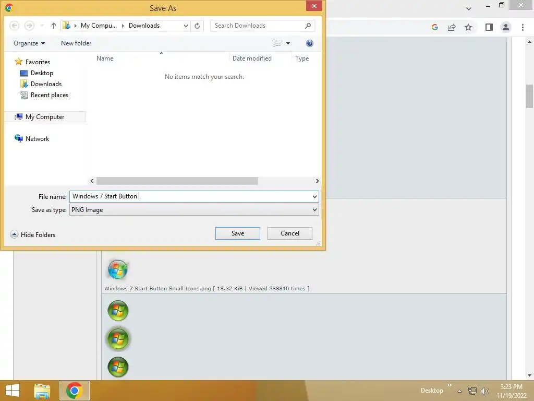Sort by Name column
This screenshot has width=534, height=401.
105,58
